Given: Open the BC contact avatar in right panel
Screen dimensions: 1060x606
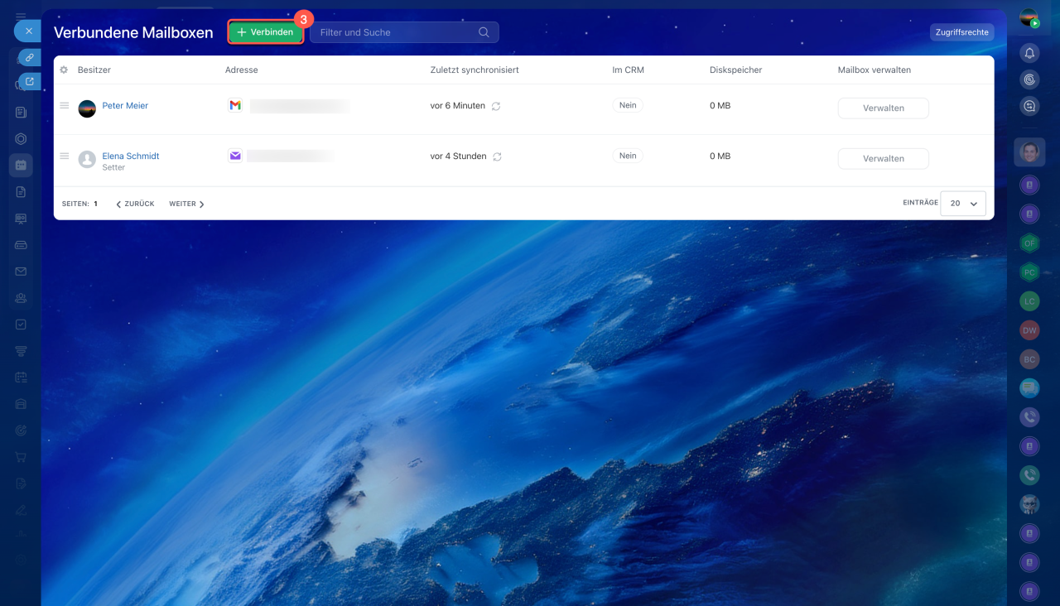Looking at the screenshot, I should tap(1029, 359).
